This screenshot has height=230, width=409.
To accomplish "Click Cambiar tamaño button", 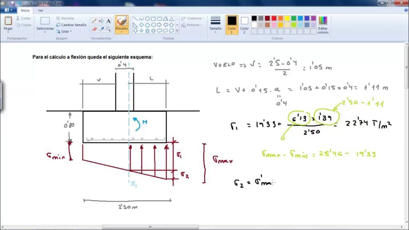I will [x=71, y=25].
